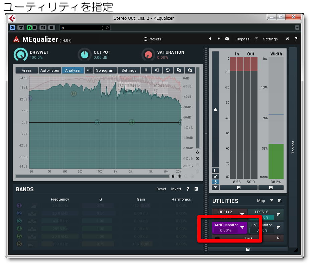Open band 3 filter type selector
The image size is (313, 267).
32,221
